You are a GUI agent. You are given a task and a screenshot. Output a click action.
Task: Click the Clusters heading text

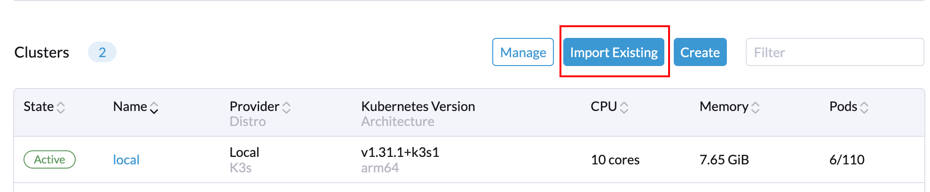[x=42, y=52]
